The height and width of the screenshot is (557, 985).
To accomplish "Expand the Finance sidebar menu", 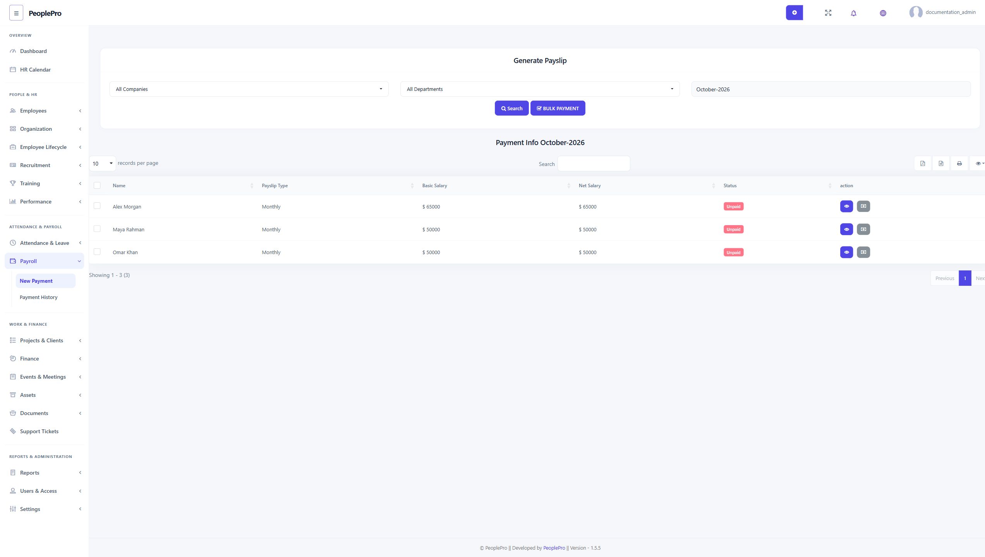I will (45, 359).
